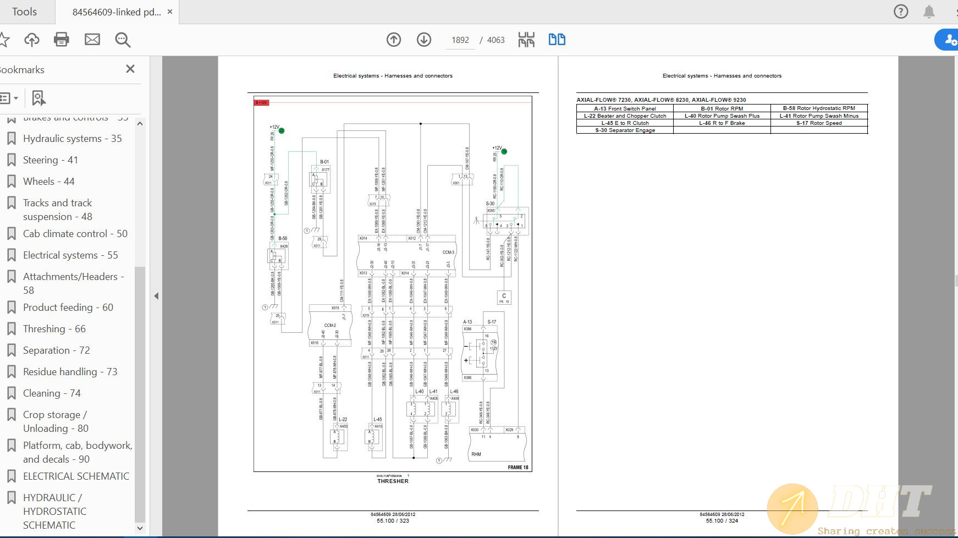Click the B-01 Rotor RPM table cell
Image resolution: width=958 pixels, height=538 pixels.
point(722,108)
